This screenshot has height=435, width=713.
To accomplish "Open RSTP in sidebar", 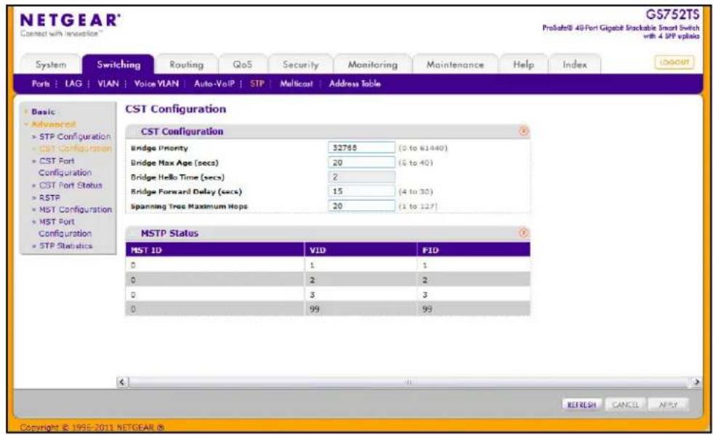I will pyautogui.click(x=49, y=198).
